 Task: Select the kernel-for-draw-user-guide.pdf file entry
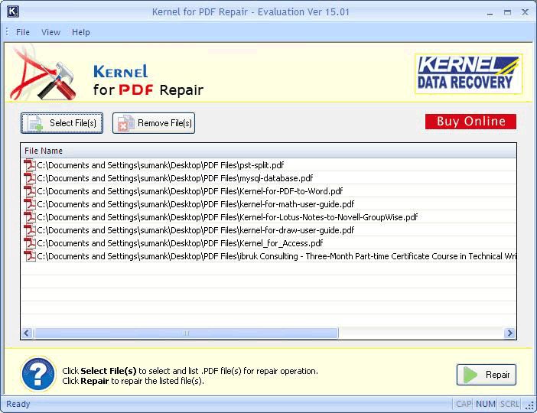(195, 230)
